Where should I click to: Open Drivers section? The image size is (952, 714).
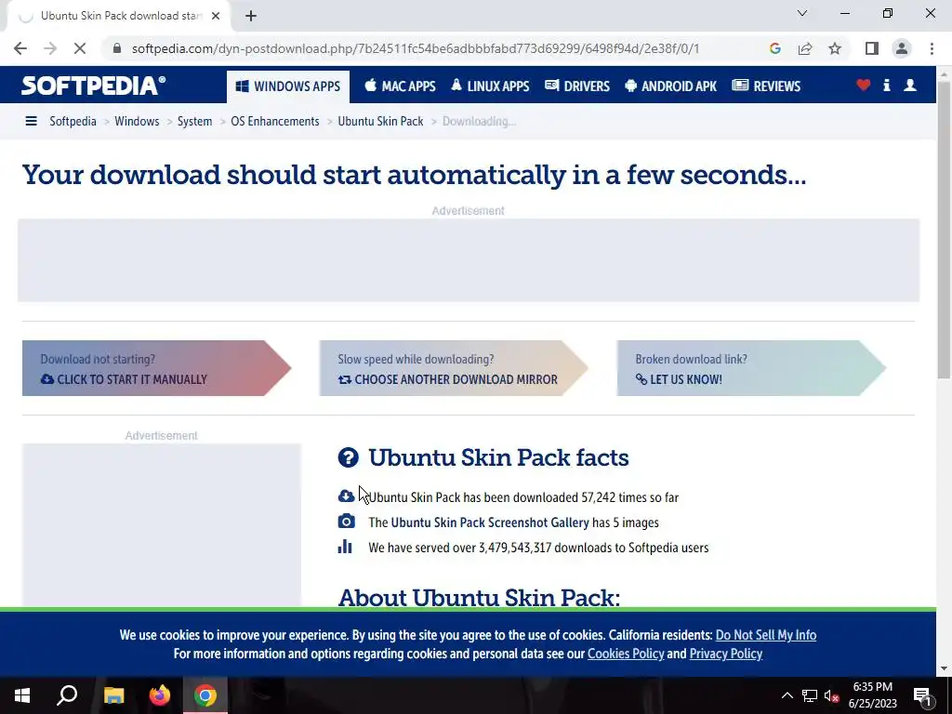576,86
